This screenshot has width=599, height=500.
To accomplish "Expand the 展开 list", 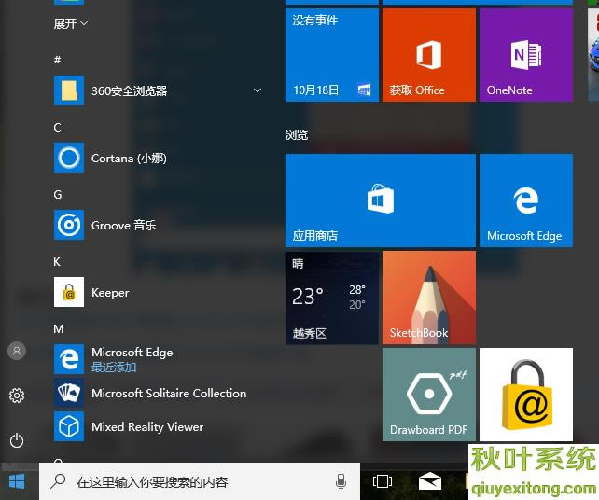I will pos(71,23).
